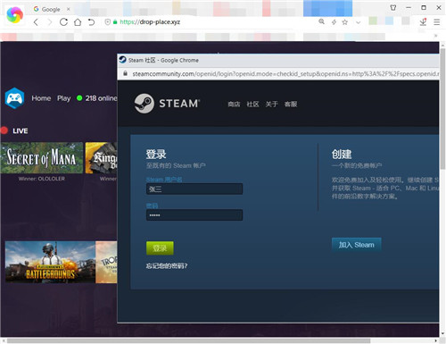Reload the page with the refresh icon
The image size is (446, 344).
point(63,21)
